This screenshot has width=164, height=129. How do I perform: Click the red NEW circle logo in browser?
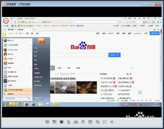point(6,21)
